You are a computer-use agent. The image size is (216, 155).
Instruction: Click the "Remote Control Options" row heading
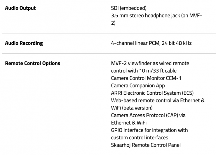point(33,63)
